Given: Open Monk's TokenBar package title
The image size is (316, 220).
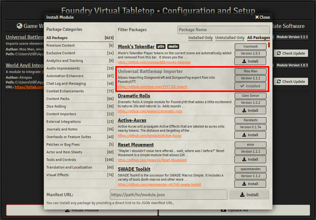Looking at the screenshot, I should [136, 47].
